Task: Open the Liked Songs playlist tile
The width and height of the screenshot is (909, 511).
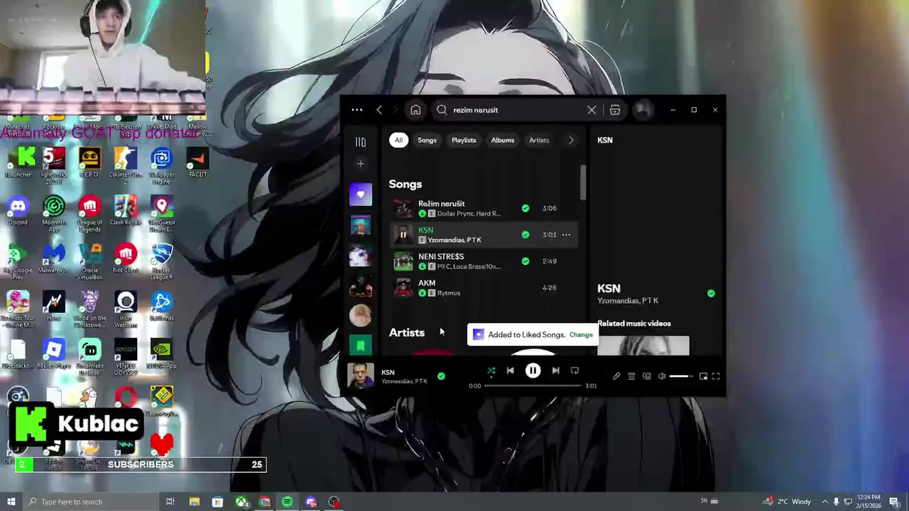Action: click(x=360, y=194)
